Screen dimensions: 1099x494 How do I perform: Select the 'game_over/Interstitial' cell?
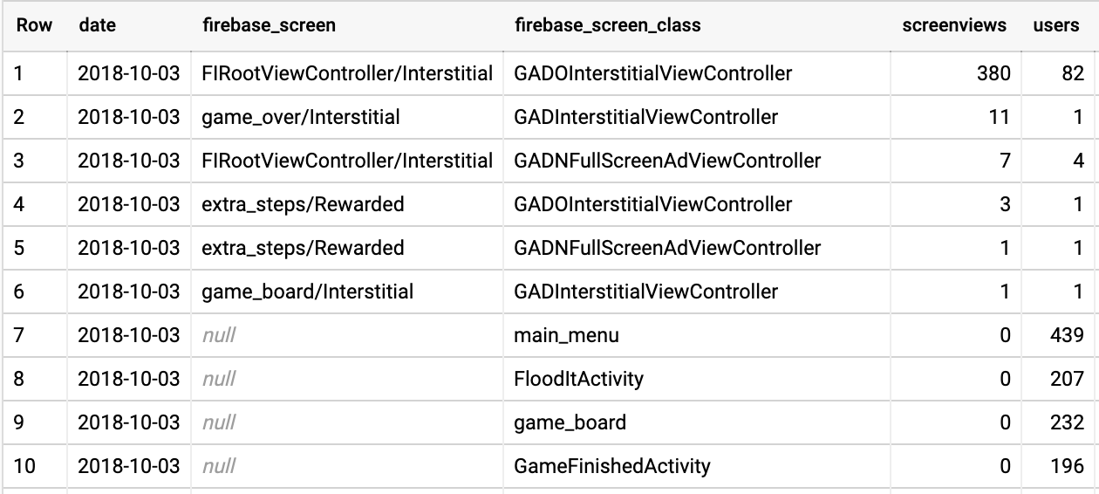coord(301,117)
